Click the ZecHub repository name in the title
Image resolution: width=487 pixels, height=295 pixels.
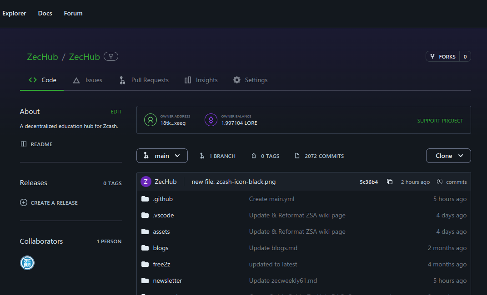[84, 57]
